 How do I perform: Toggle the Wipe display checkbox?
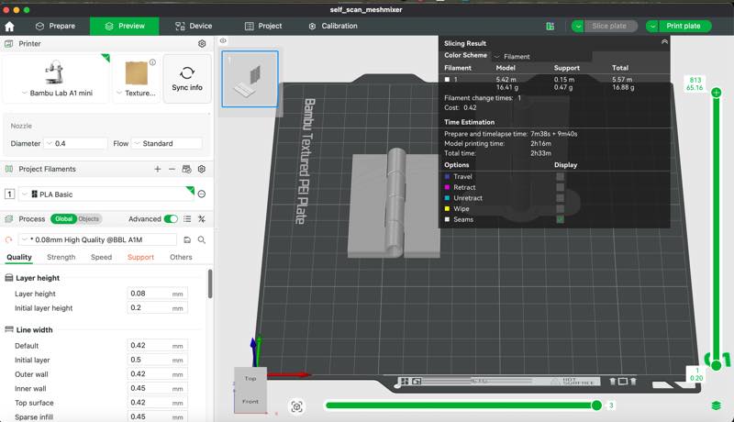(560, 208)
